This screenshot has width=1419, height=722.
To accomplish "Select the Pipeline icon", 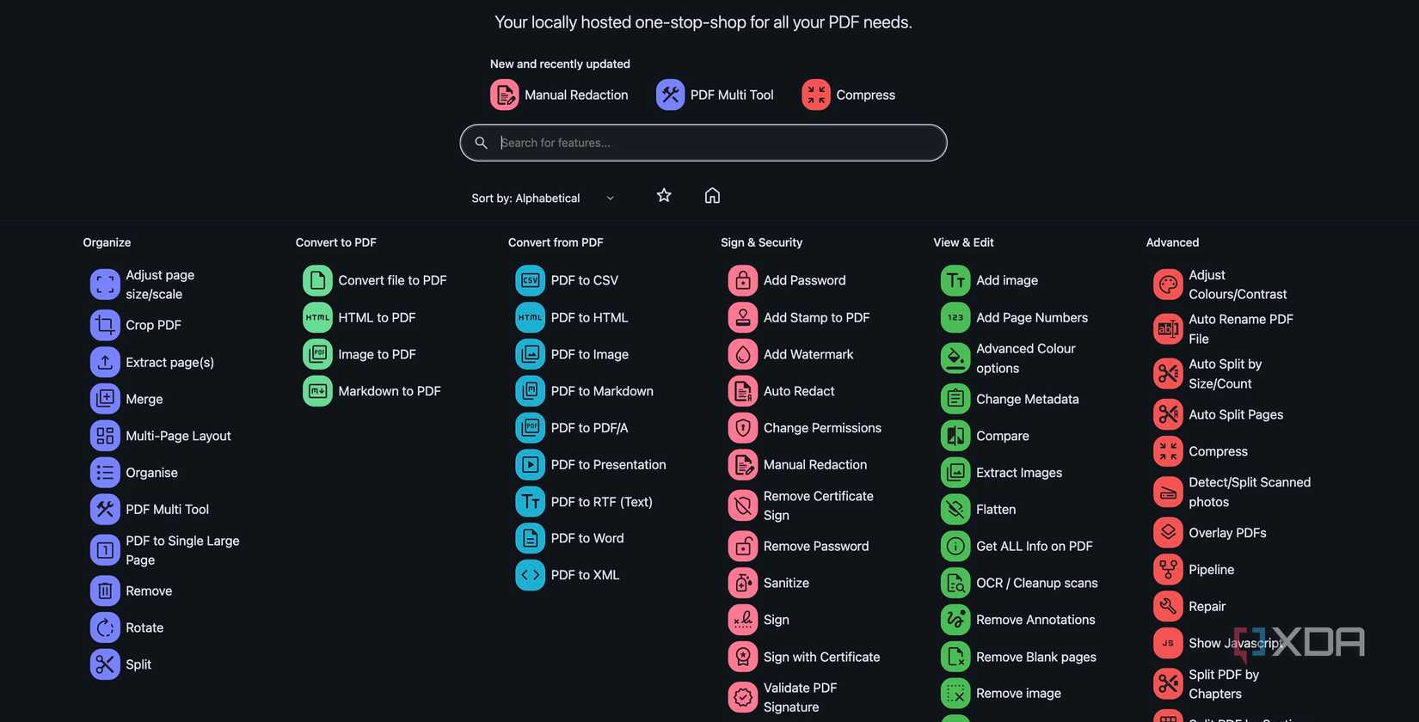I will pos(1167,569).
